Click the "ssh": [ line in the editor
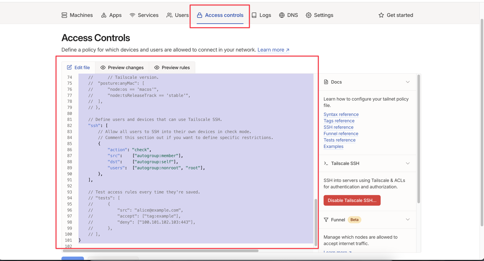Image resolution: width=484 pixels, height=261 pixels. pyautogui.click(x=98, y=126)
